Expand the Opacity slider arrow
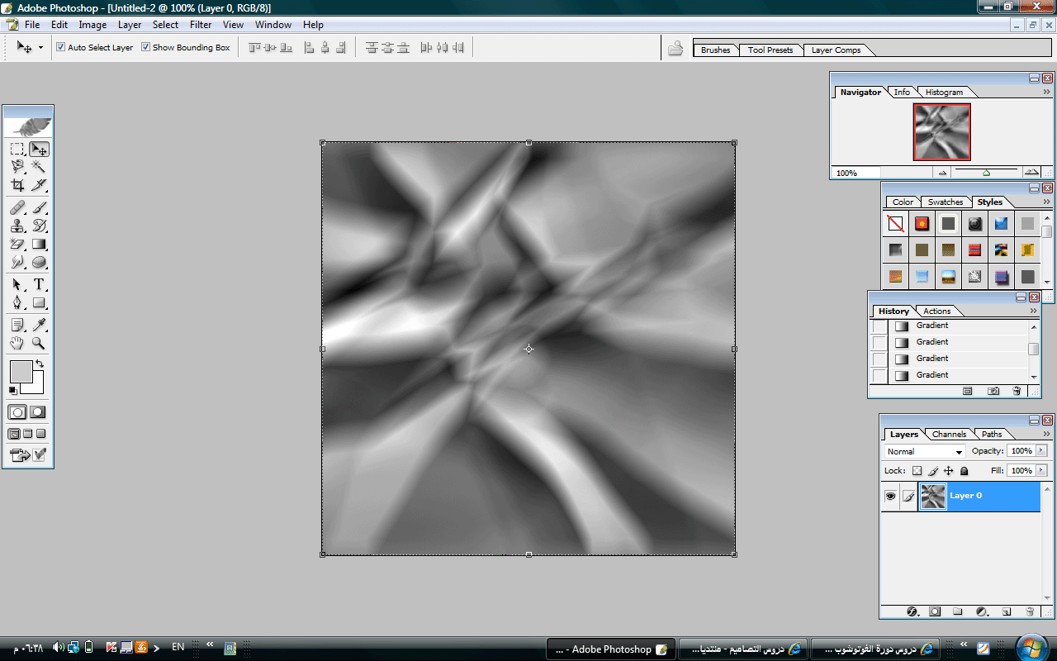The width and height of the screenshot is (1057, 661). click(x=1041, y=451)
